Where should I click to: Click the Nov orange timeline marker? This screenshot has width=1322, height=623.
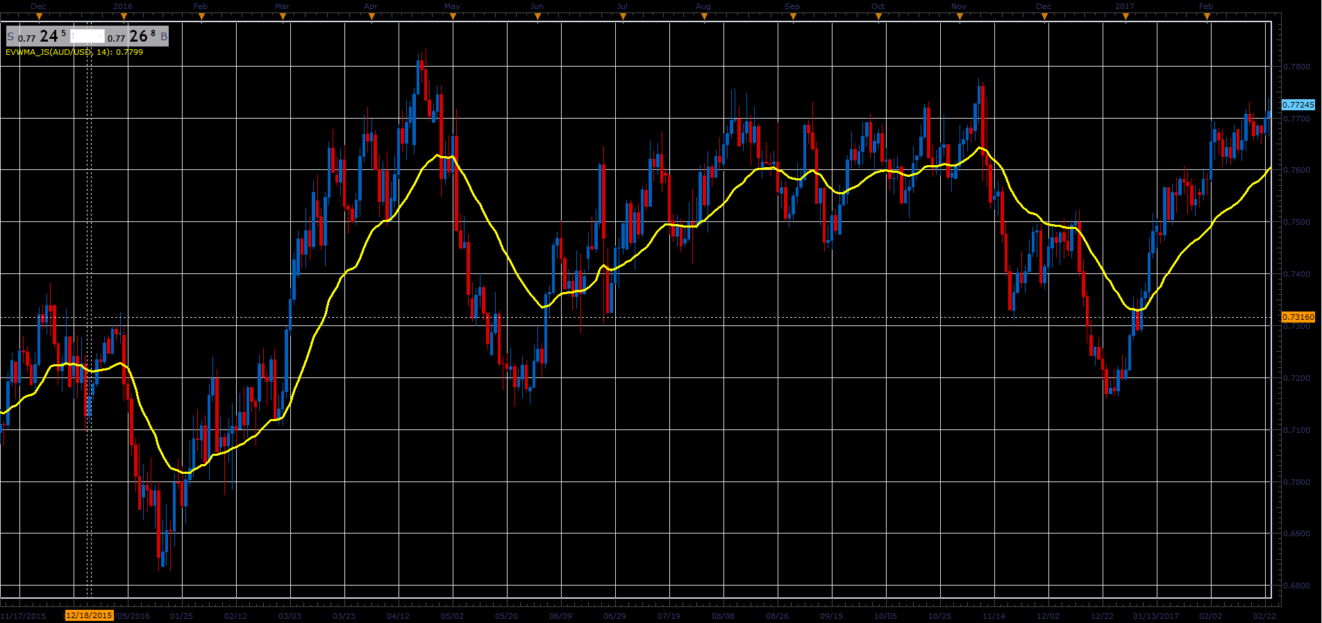click(x=960, y=17)
